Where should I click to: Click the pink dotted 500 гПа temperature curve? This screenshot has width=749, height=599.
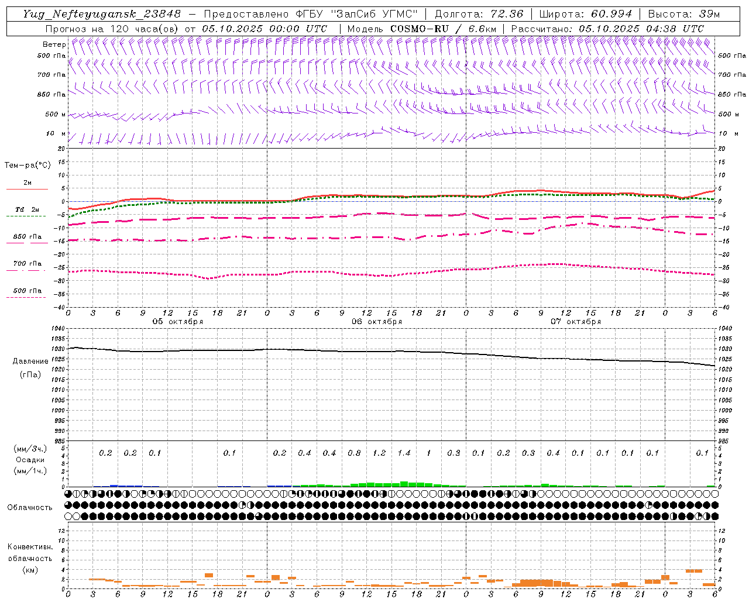[392, 275]
